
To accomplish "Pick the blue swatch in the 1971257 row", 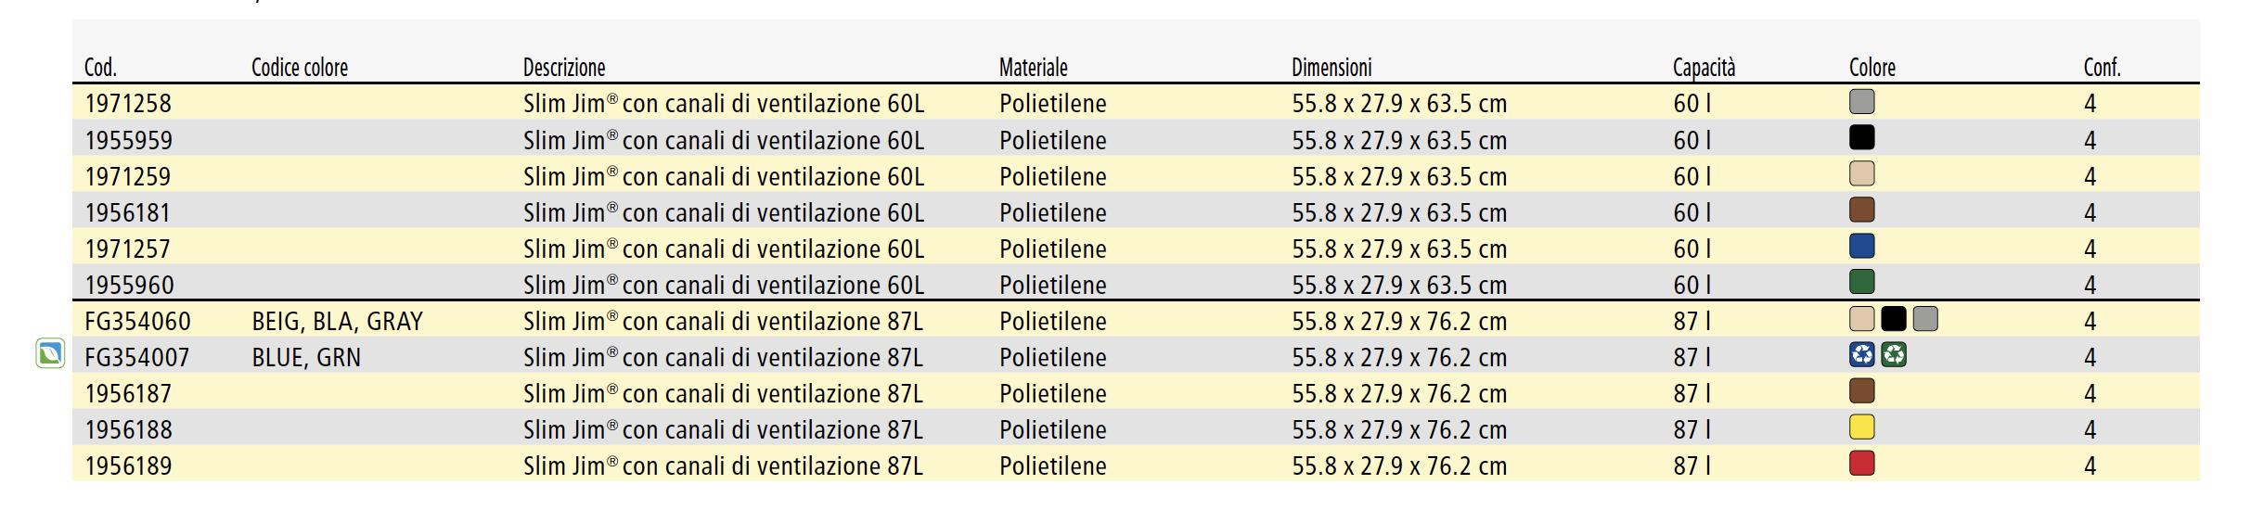I will [1861, 246].
